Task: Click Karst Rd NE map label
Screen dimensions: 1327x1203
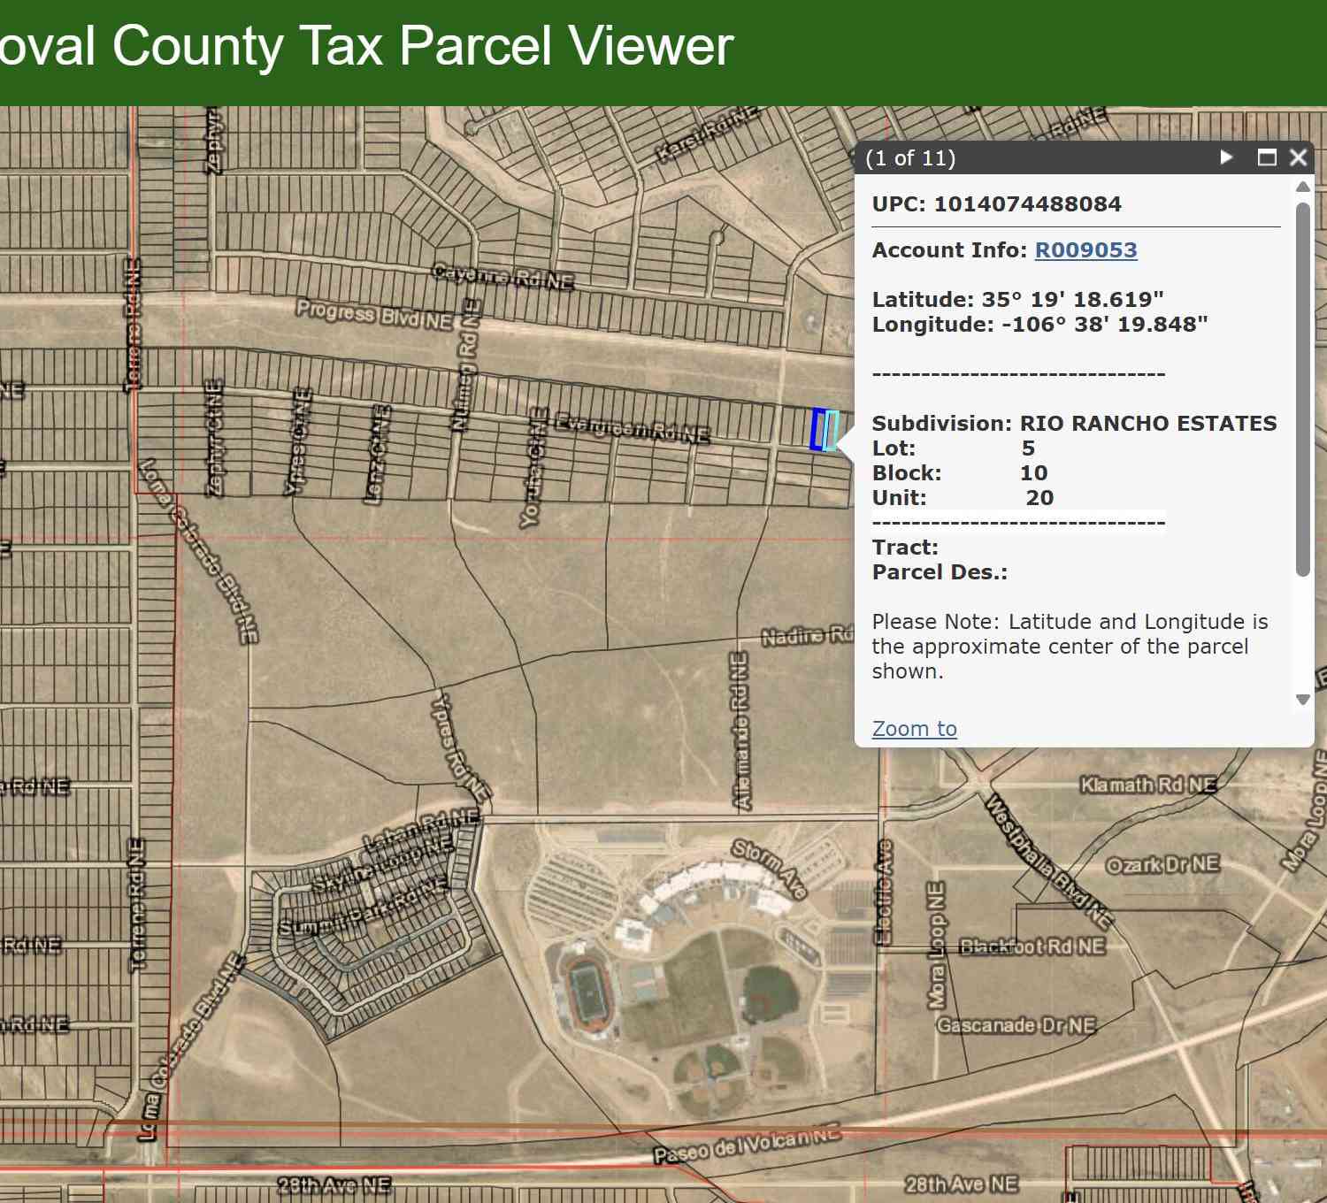Action: [x=709, y=134]
